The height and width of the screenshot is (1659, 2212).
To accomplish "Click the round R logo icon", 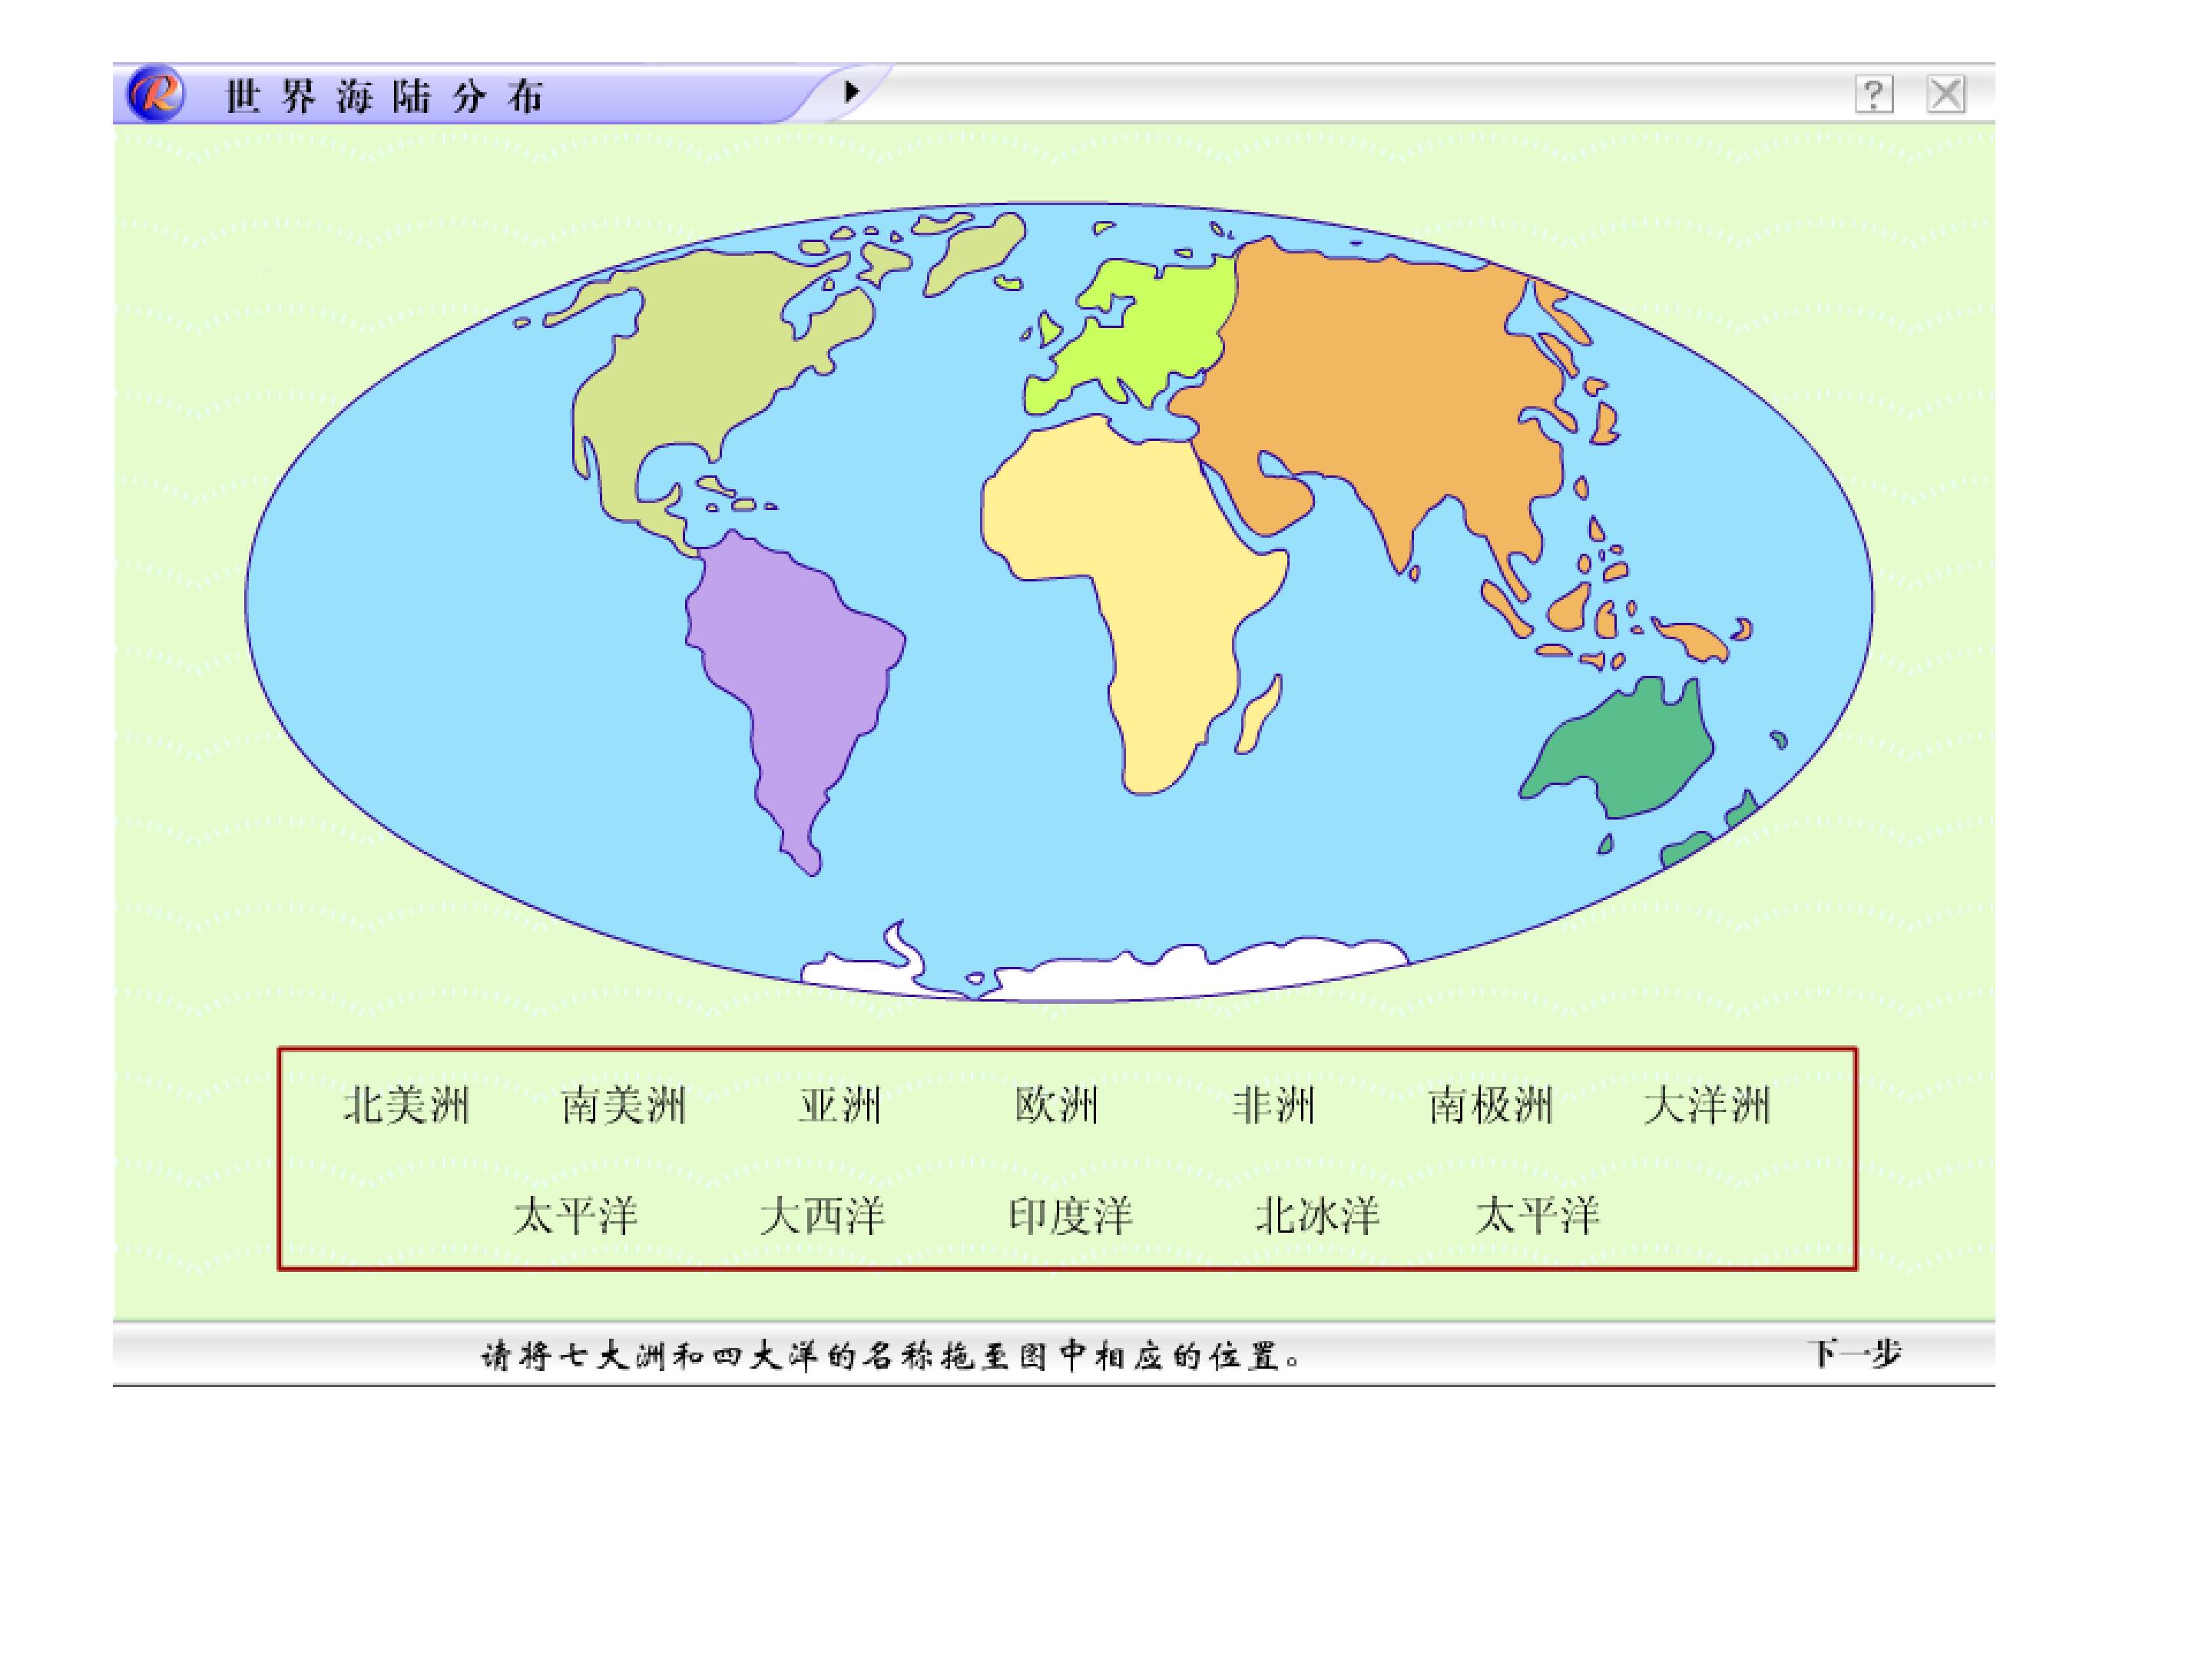I will click(155, 95).
